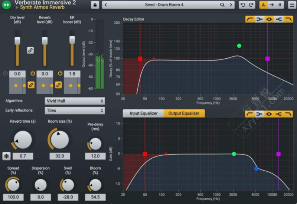Select the red square node in Decay Editor
This screenshot has height=204, width=297.
pos(140,59)
